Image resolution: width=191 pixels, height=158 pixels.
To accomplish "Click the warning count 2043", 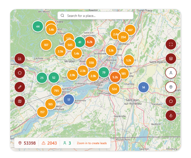I will 49,143.
